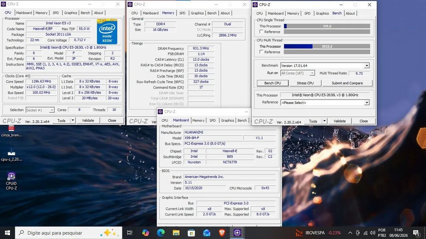Viewport: 426px width, 239px height.
Task: Click Submit and Compare button
Action: [347, 83]
